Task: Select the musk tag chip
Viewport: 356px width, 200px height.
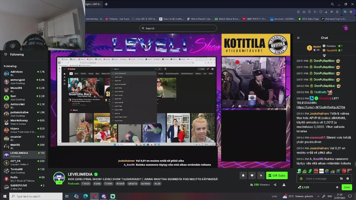Action: click(157, 184)
